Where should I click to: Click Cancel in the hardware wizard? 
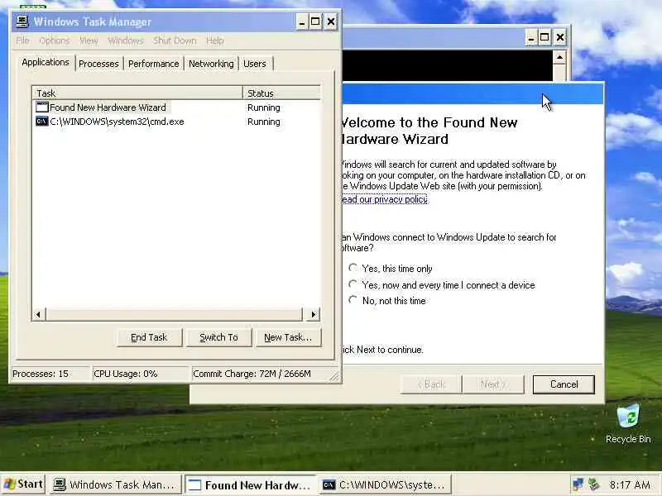pyautogui.click(x=564, y=384)
